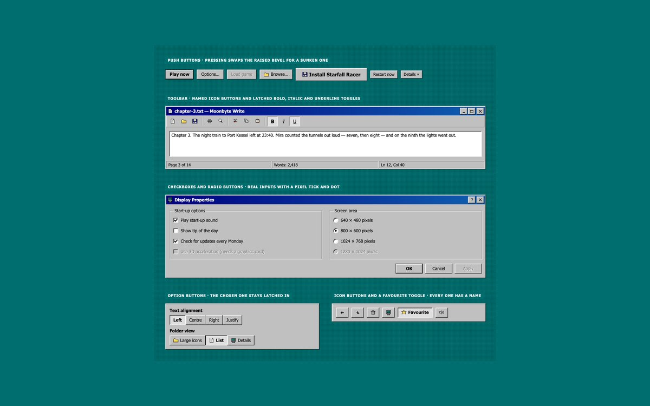Screen dimensions: 650x406
Task: Toggle Italic formatting in the Write toolbar
Action: 283,121
